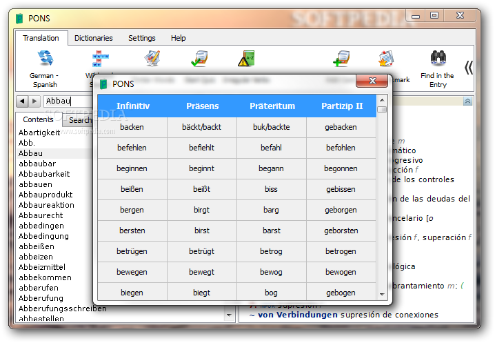Close the irregular verbs popup window
The image size is (495, 343).
coord(372,81)
